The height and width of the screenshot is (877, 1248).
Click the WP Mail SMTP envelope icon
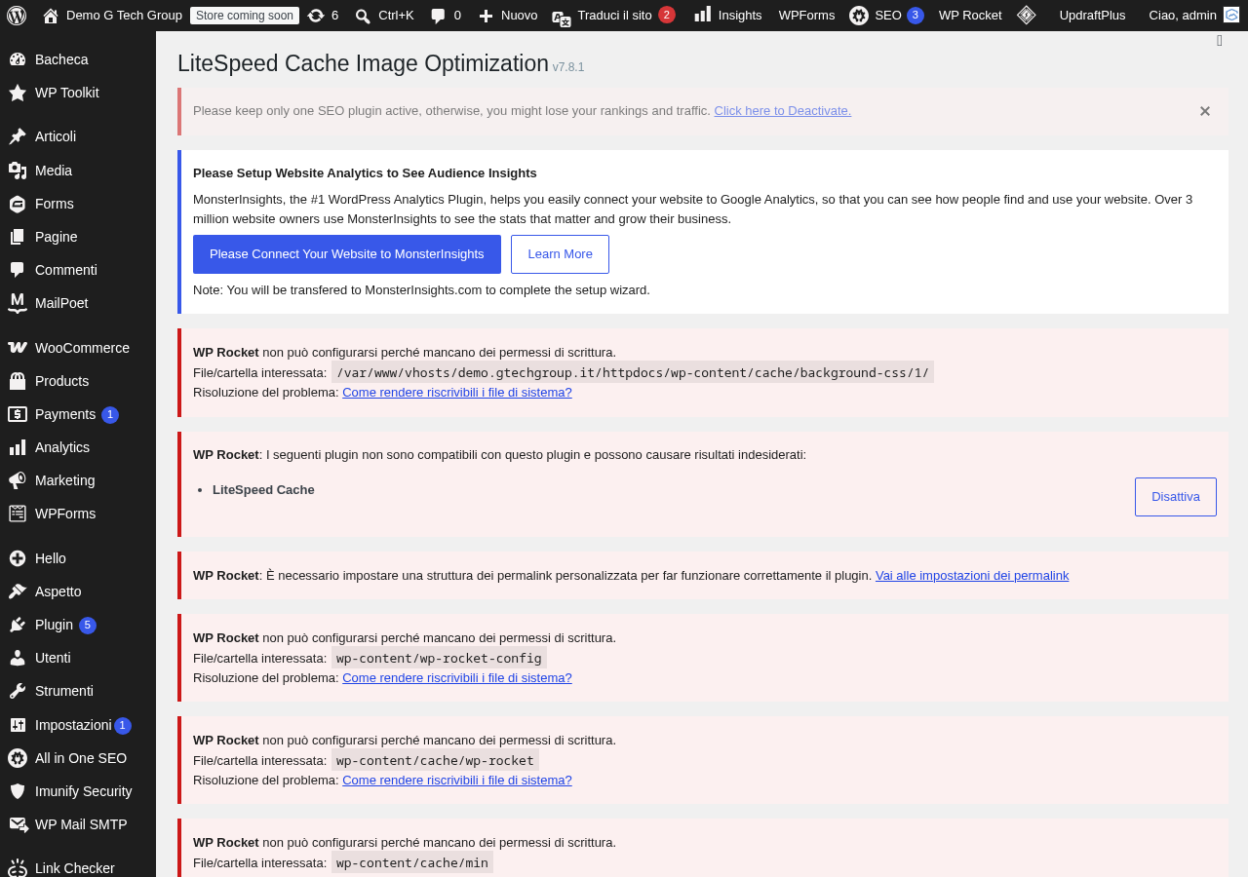click(x=18, y=824)
